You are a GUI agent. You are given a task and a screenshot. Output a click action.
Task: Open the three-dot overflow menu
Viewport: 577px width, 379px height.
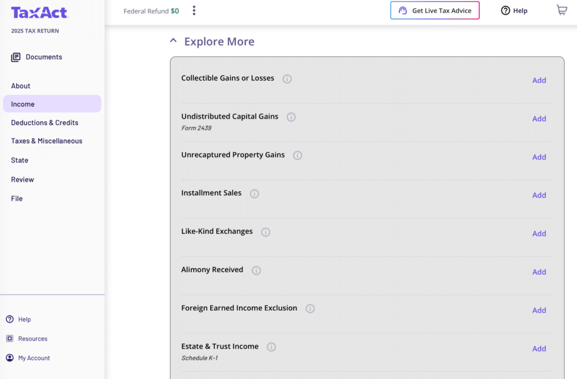194,10
